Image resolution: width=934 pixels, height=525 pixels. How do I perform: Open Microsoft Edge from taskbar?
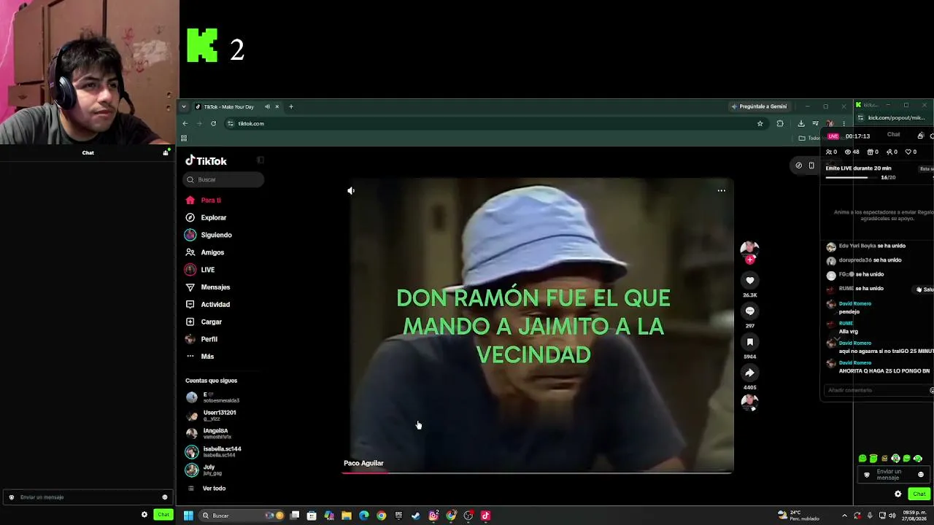coord(364,516)
